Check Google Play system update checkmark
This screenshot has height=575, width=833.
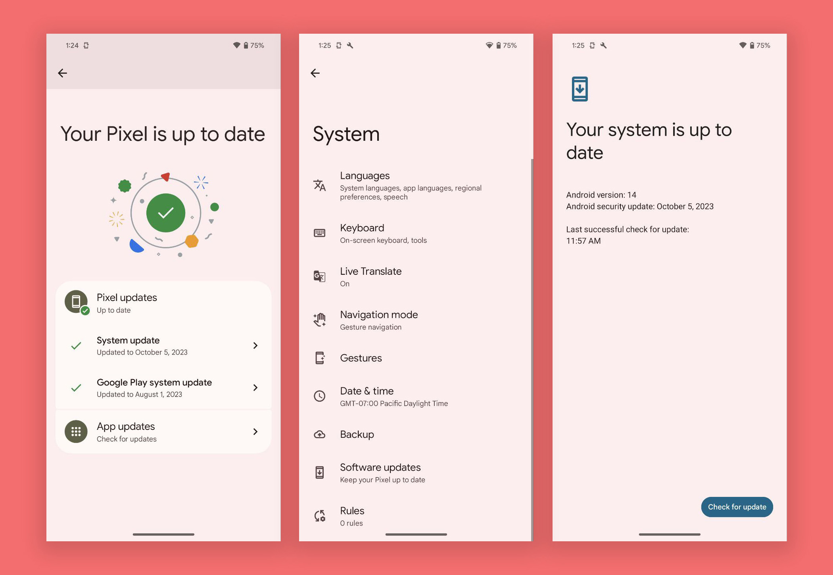click(75, 387)
